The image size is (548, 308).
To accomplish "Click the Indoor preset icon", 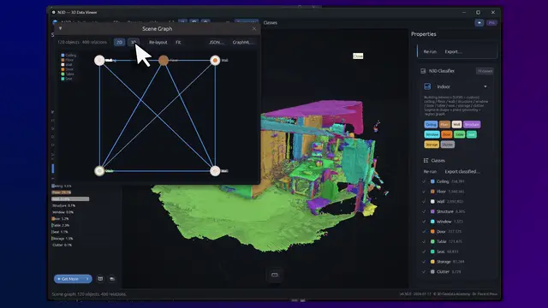I will (427, 86).
